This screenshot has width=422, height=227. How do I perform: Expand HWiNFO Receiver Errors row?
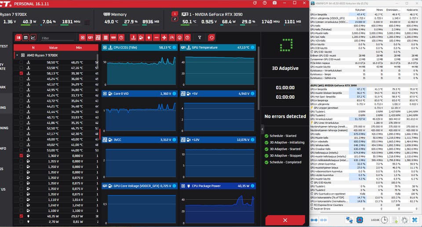pyautogui.click(x=312, y=209)
